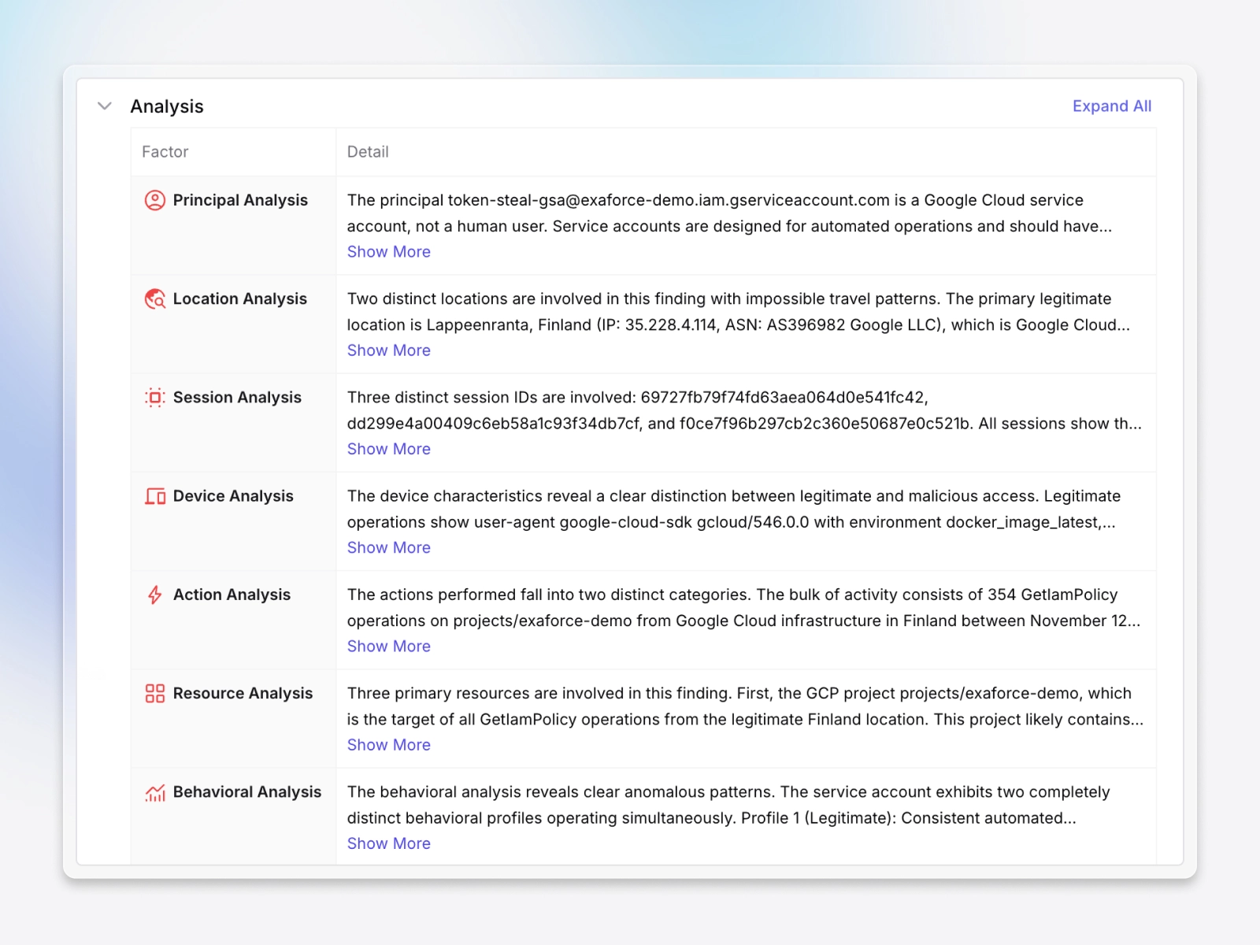Click the text starting 'Three distinct session IDs'
This screenshot has width=1260, height=945.
point(744,410)
